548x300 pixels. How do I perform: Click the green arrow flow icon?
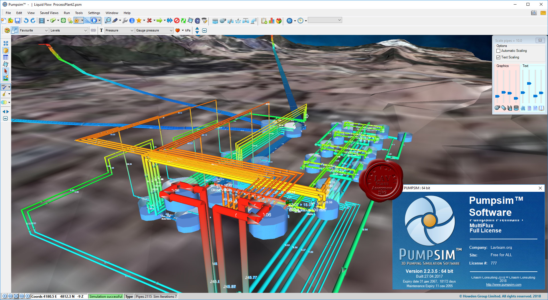coord(159,21)
